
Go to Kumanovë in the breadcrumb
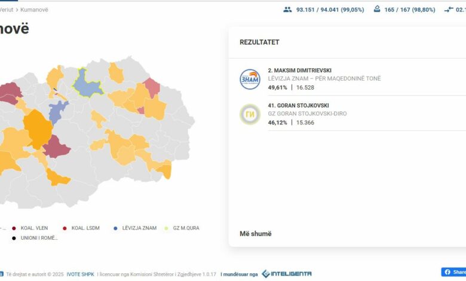coord(34,10)
